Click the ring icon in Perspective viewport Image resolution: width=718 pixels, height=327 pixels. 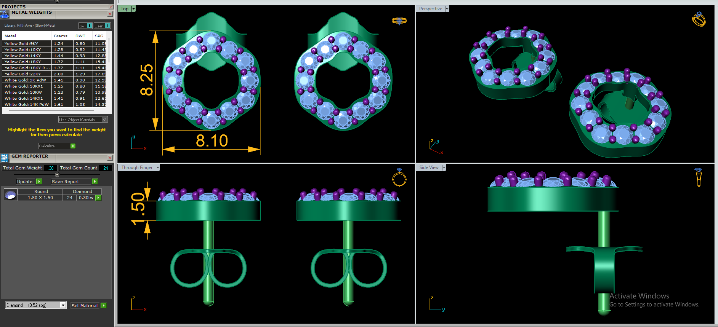tap(699, 19)
